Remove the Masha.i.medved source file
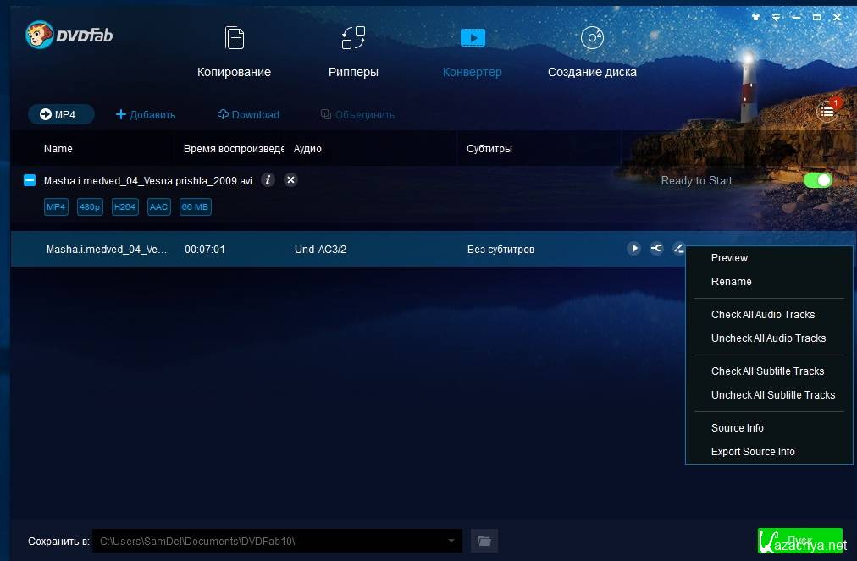The height and width of the screenshot is (561, 857). click(290, 180)
